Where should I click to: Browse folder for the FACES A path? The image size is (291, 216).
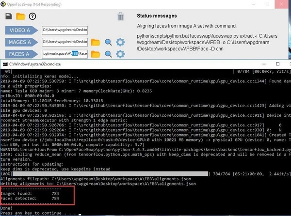coord(96,54)
